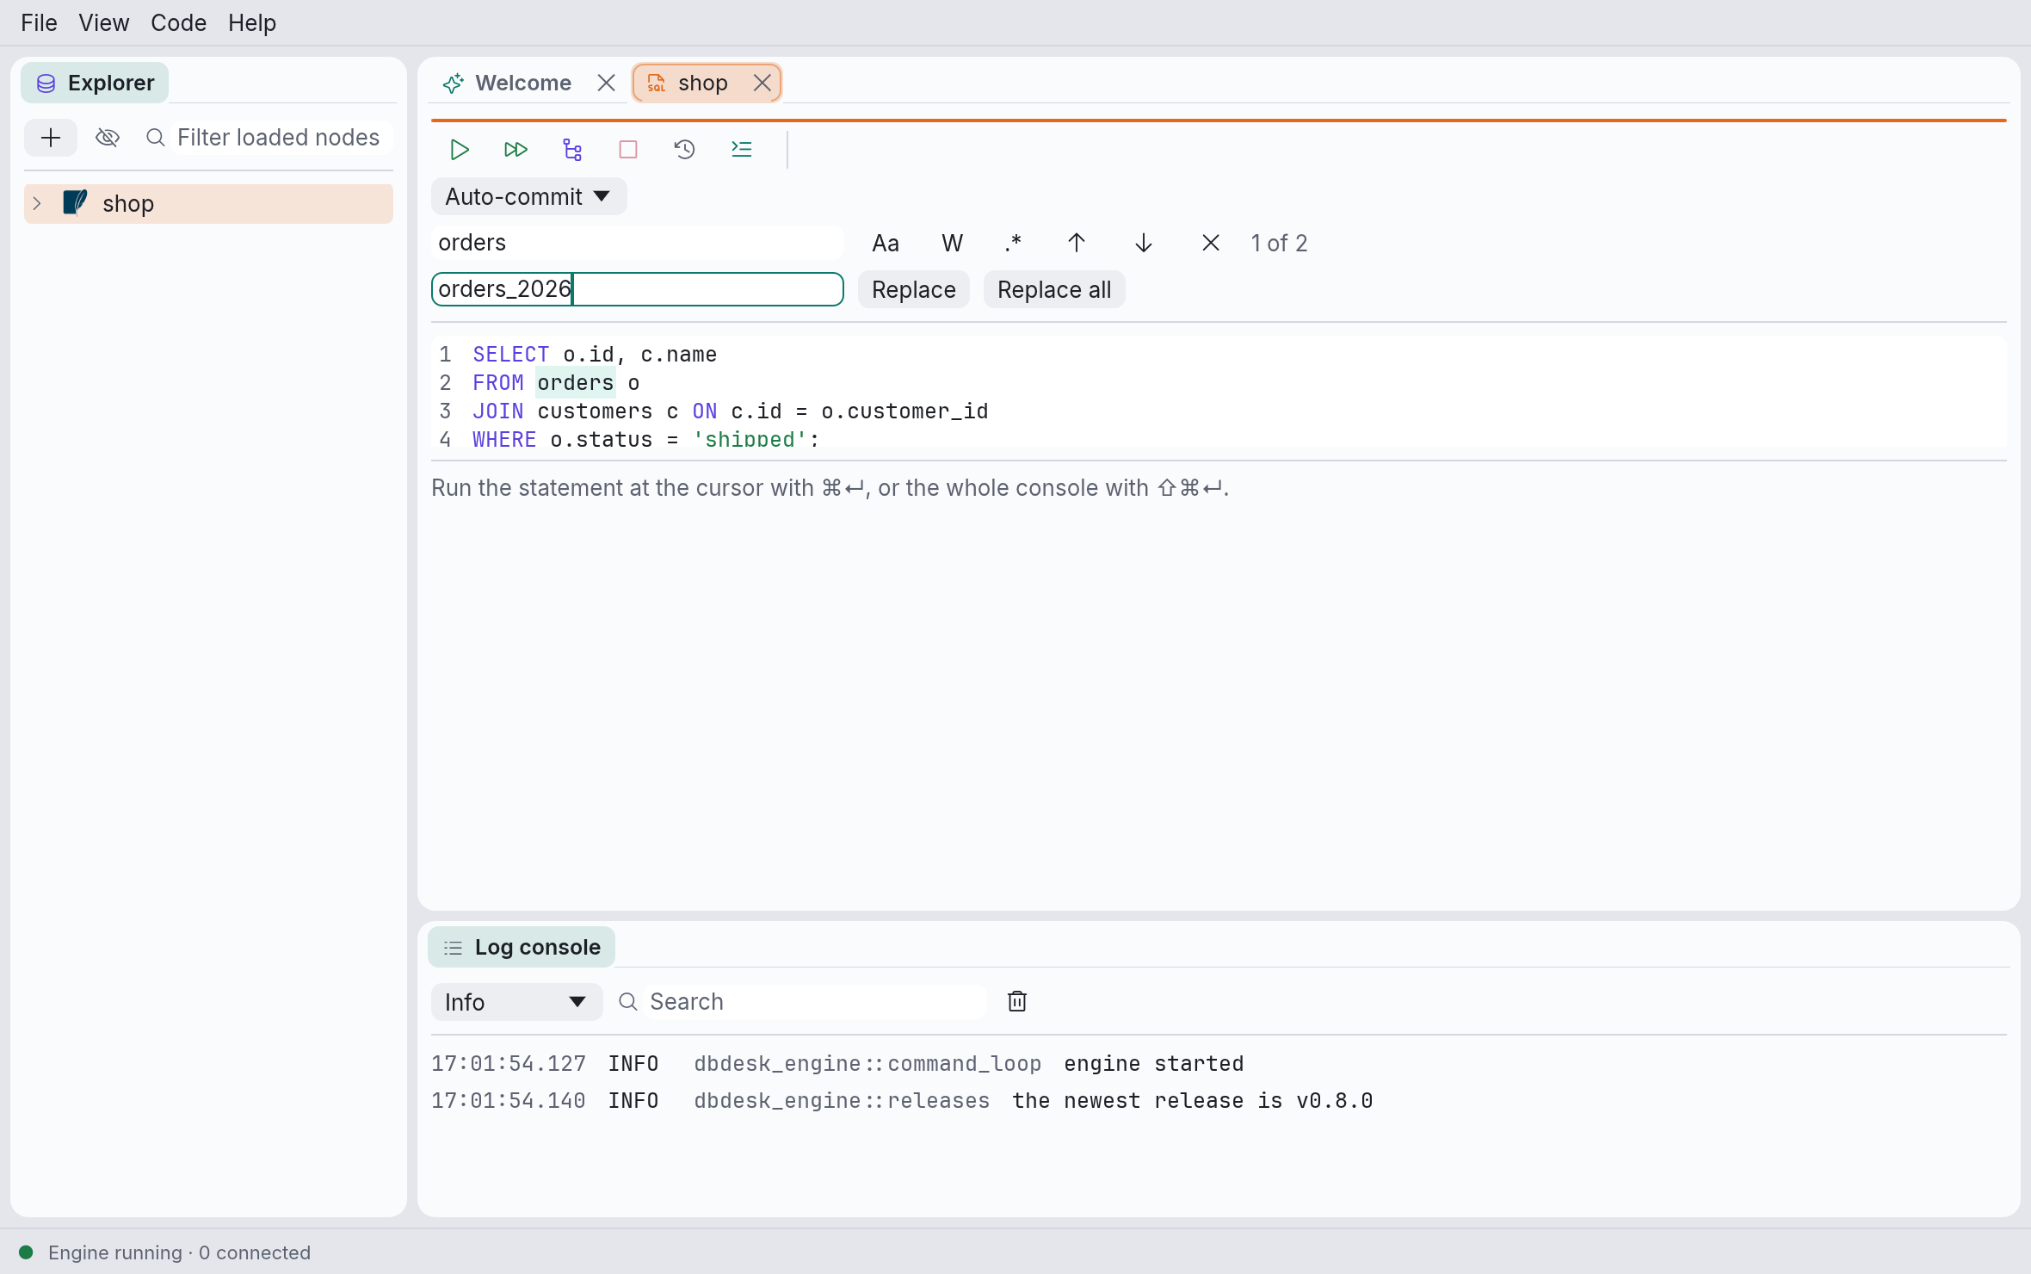
Task: Click the format SQL indent icon
Action: click(x=741, y=150)
